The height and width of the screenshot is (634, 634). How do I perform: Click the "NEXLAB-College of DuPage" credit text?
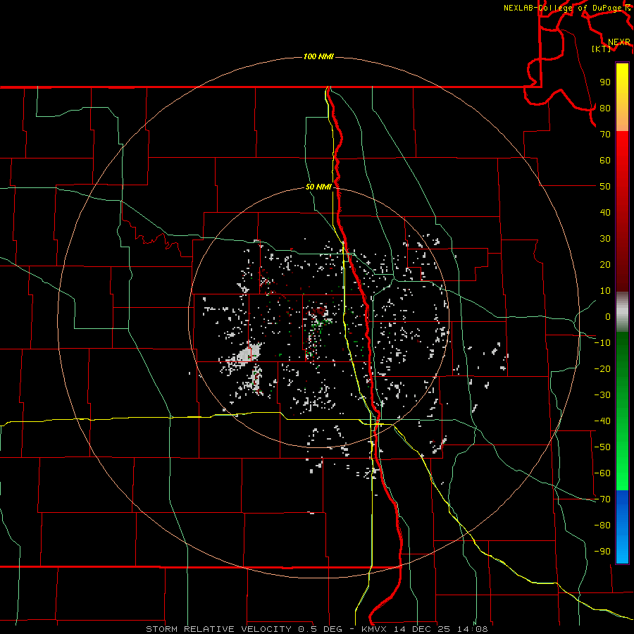[564, 8]
